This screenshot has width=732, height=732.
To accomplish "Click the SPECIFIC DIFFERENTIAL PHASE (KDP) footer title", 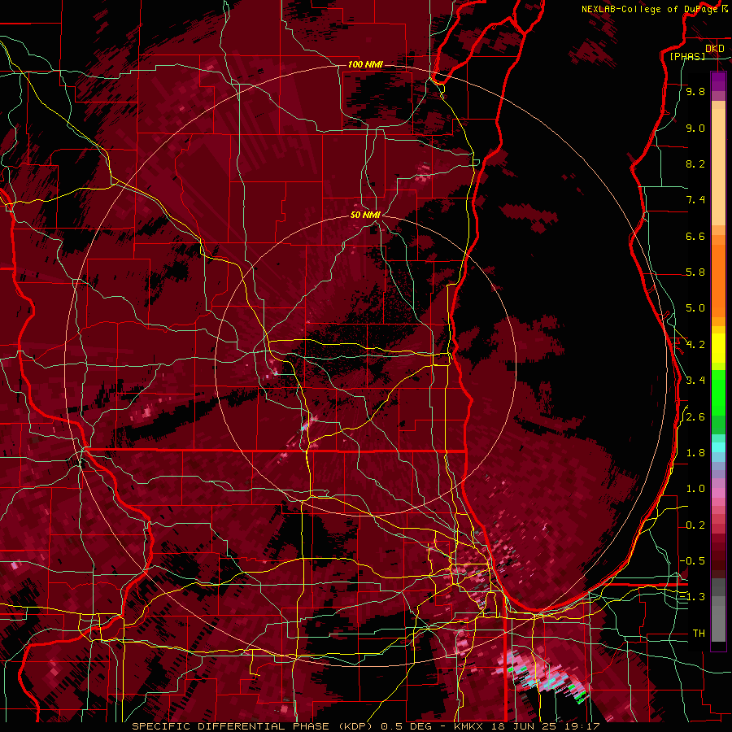I will click(254, 726).
